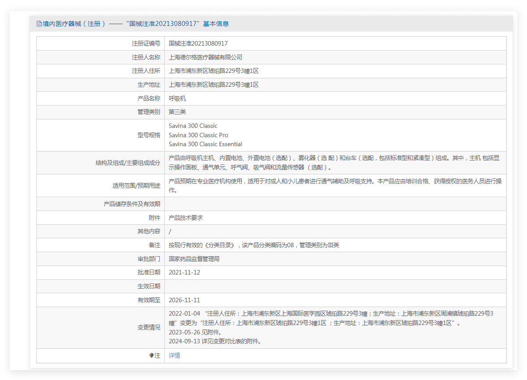This screenshot has height=380, width=527.
Task: Click the 注册人住所 address value
Action: (214, 71)
